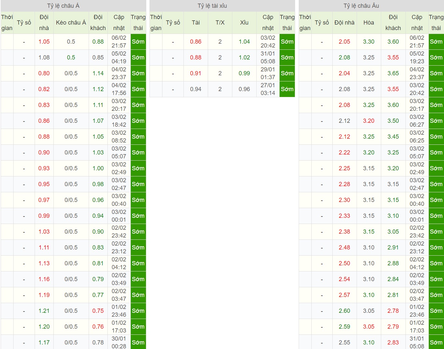
Task: Click "Tỷ số" header in the châu Á table
Action: 24,23
